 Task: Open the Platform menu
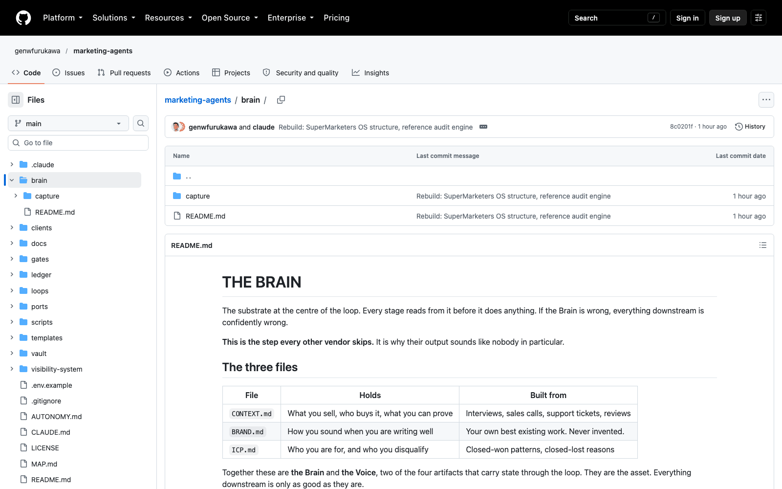(x=63, y=18)
